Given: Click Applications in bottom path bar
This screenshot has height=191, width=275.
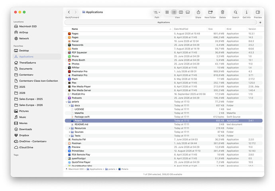Looking at the screenshot, I should [94, 169].
